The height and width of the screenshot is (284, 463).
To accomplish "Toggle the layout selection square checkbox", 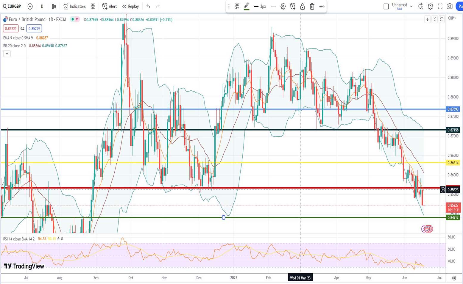I will coord(386,6).
